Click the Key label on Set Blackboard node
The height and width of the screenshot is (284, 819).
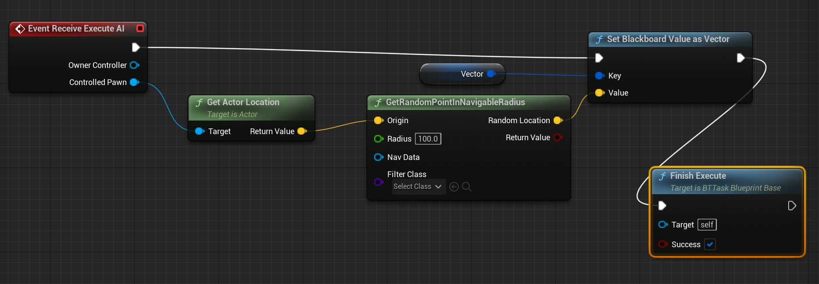point(615,75)
